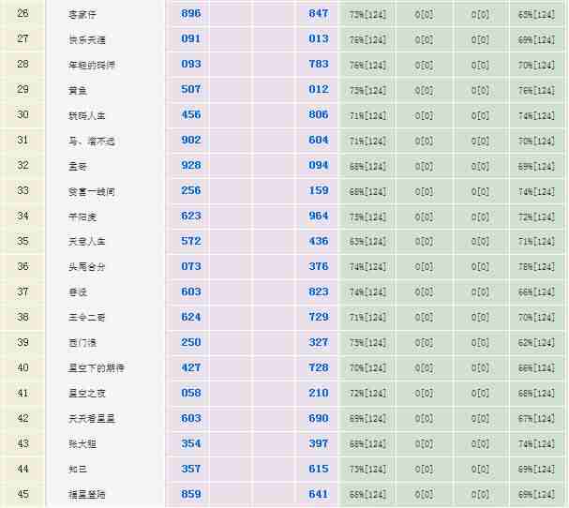Viewport: 569px width, 508px height.
Task: Click the number 896 in row 26
Action: tap(190, 14)
